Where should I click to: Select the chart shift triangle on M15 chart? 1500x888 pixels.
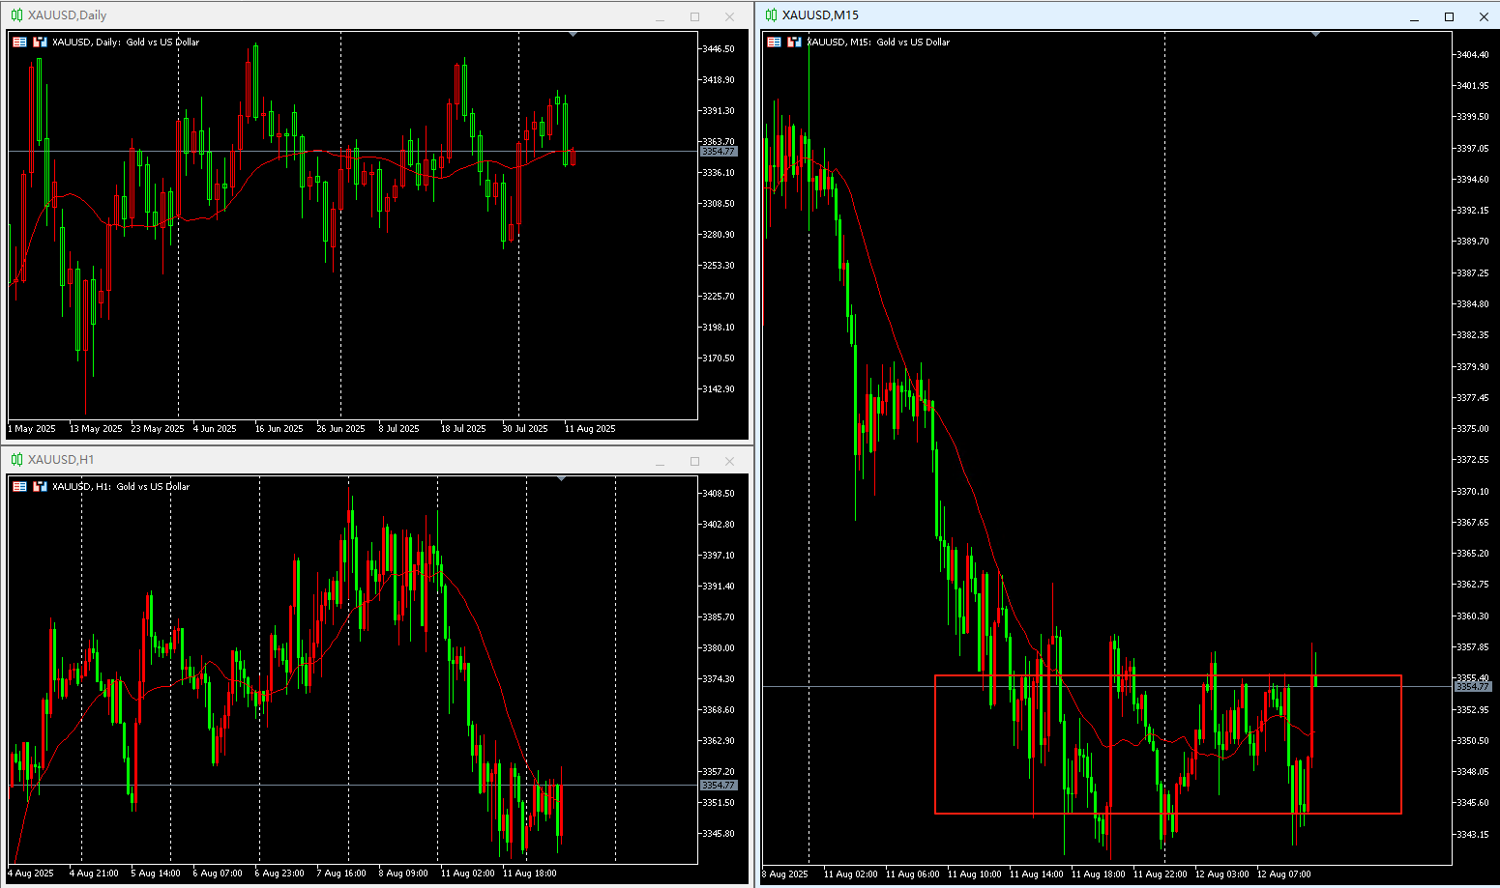(x=1315, y=35)
